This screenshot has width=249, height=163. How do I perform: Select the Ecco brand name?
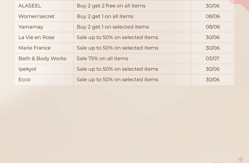[24, 80]
